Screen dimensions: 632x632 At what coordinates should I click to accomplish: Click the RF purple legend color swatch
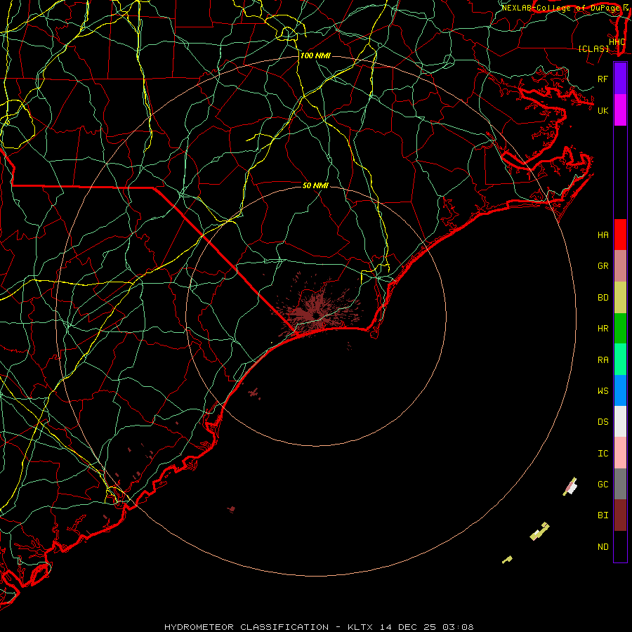tap(620, 79)
